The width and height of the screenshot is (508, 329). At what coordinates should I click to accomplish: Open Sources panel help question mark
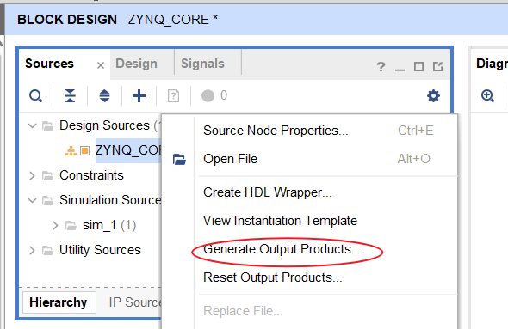[381, 67]
